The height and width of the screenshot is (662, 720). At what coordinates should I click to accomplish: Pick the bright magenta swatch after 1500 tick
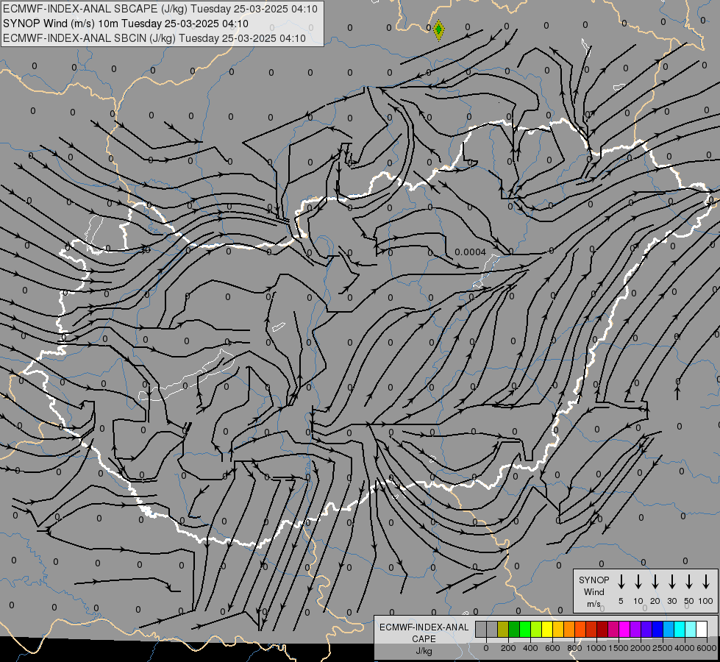pos(624,629)
